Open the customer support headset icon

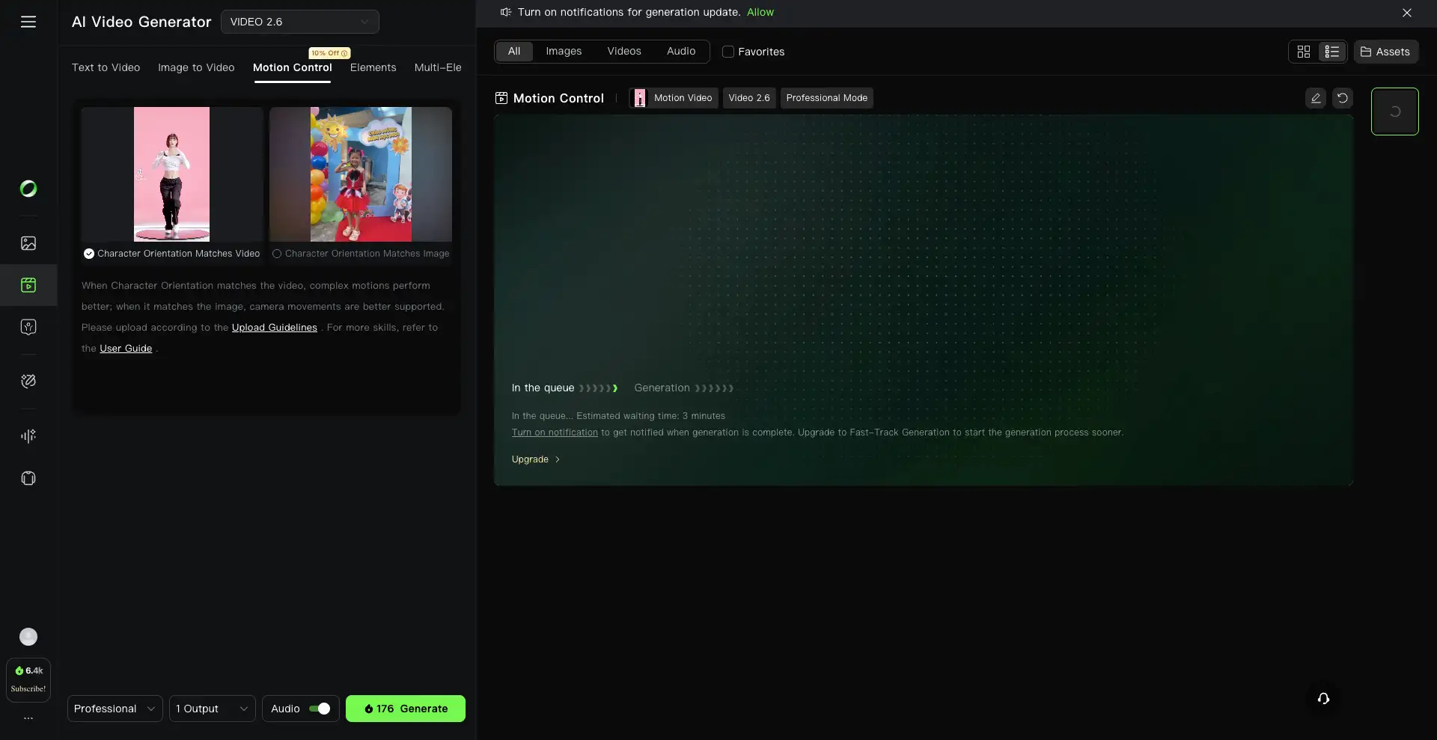click(1322, 699)
